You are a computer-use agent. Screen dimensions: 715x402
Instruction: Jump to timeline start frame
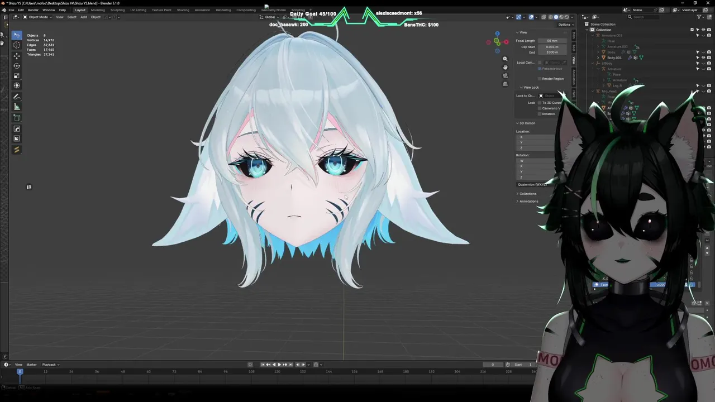(263, 365)
